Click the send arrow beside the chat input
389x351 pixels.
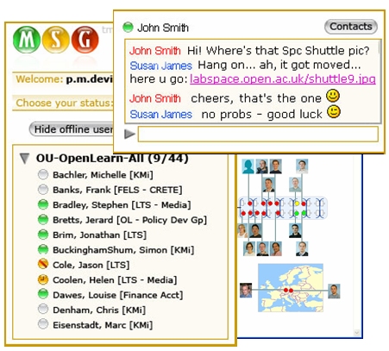(x=129, y=134)
